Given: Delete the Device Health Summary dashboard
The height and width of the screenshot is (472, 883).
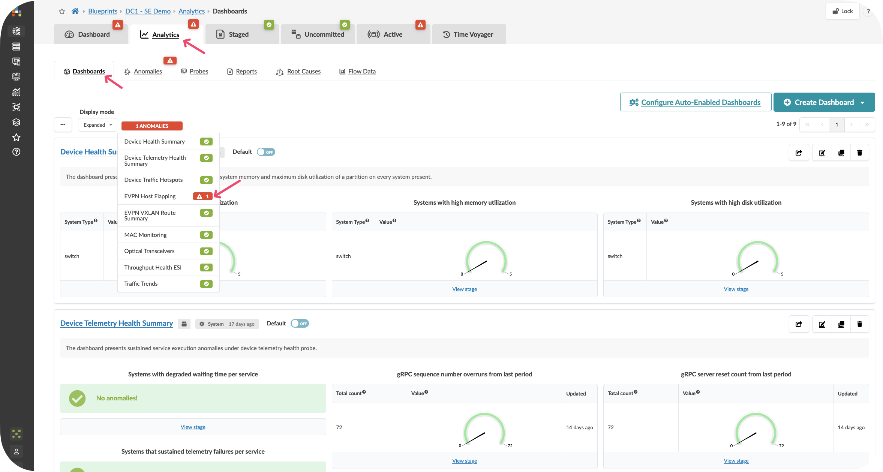Looking at the screenshot, I should 859,153.
